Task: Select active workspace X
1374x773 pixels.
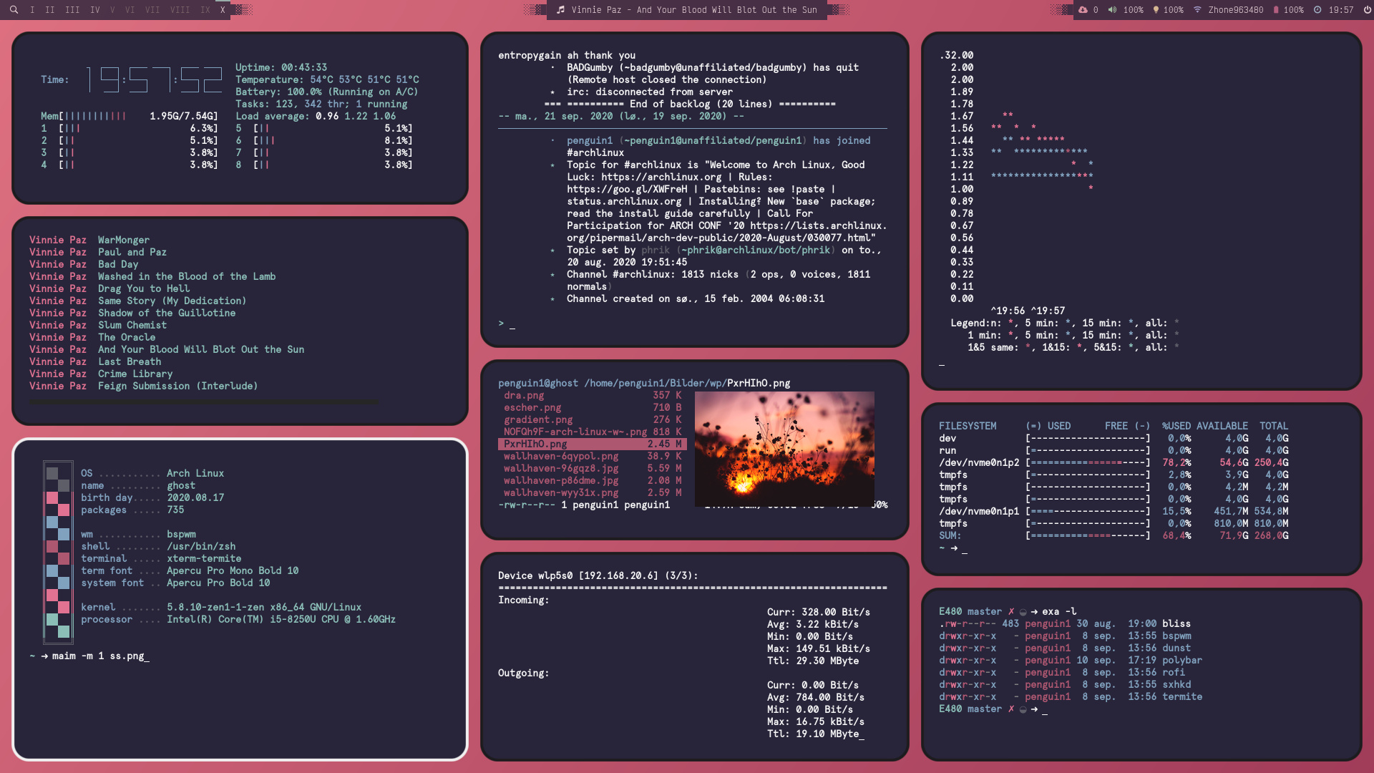Action: [223, 10]
